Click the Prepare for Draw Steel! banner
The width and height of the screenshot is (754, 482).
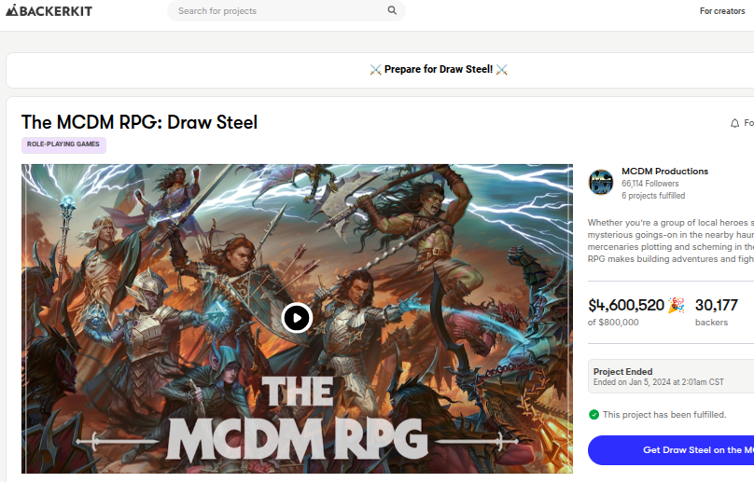[x=438, y=69]
